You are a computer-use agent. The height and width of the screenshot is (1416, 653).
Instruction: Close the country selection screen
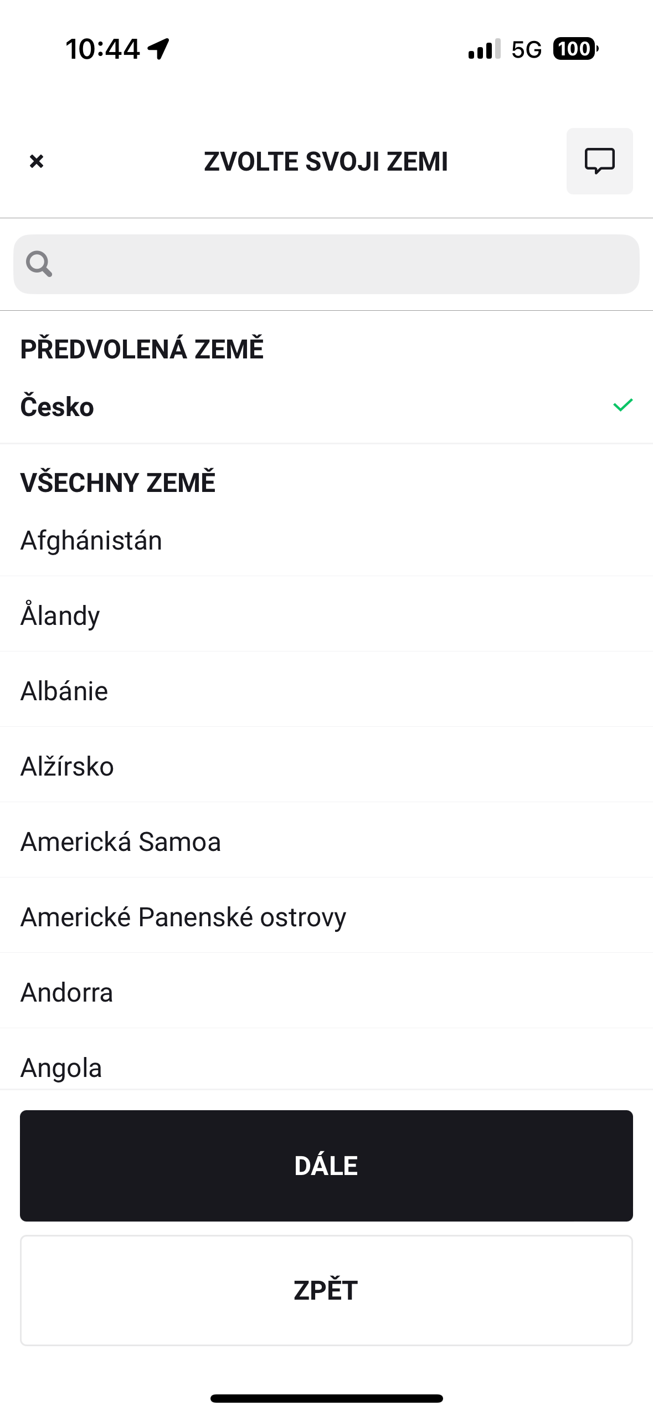tap(37, 161)
